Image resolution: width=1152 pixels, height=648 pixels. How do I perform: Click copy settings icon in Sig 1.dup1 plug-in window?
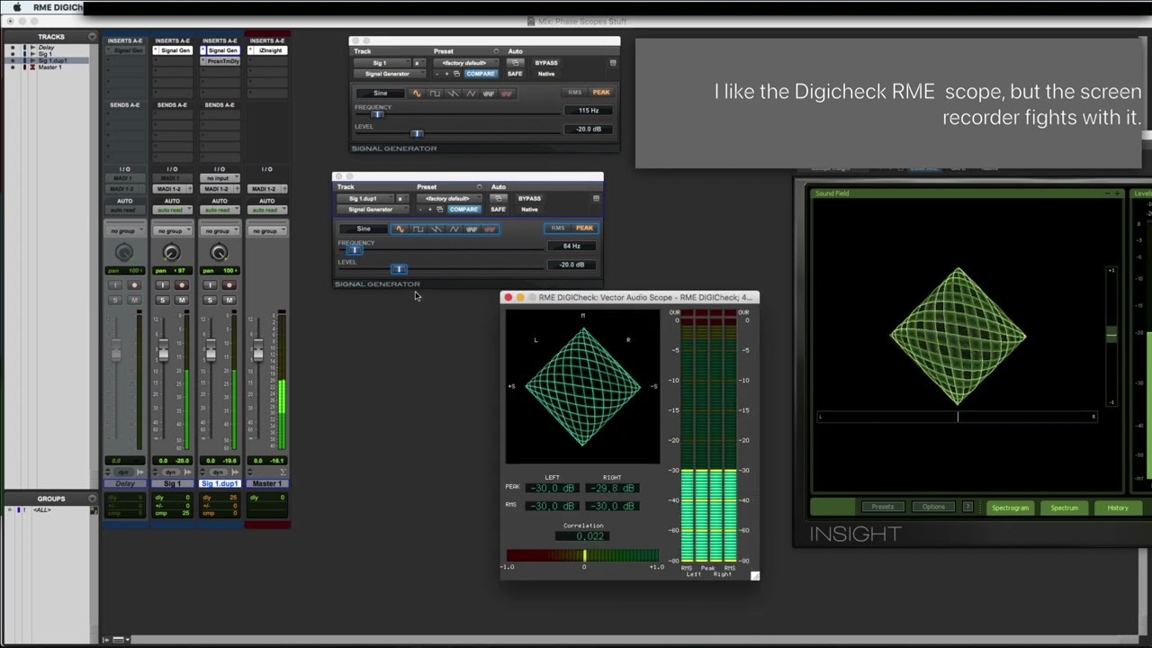439,210
